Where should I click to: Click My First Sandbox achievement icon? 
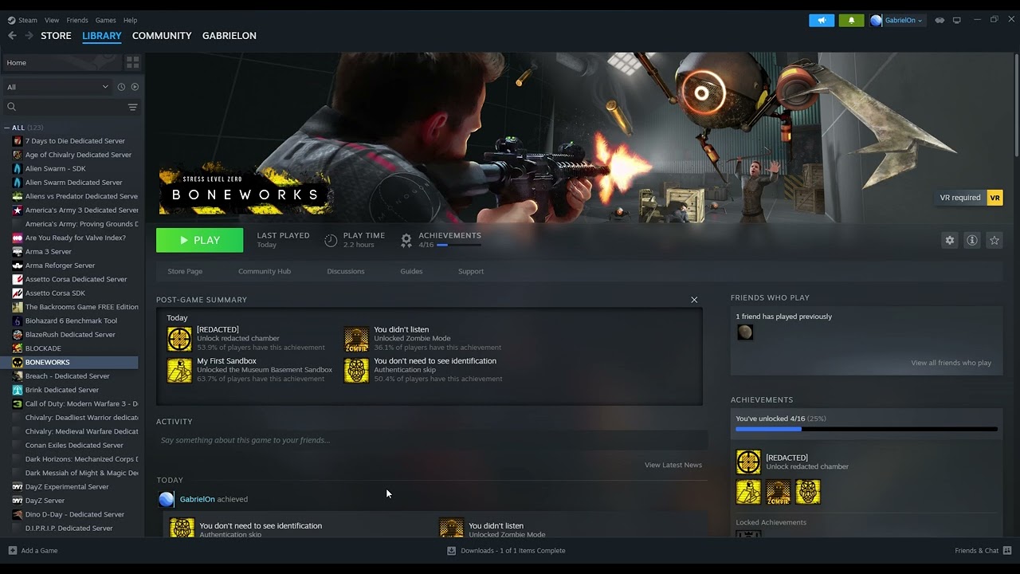[x=178, y=370]
